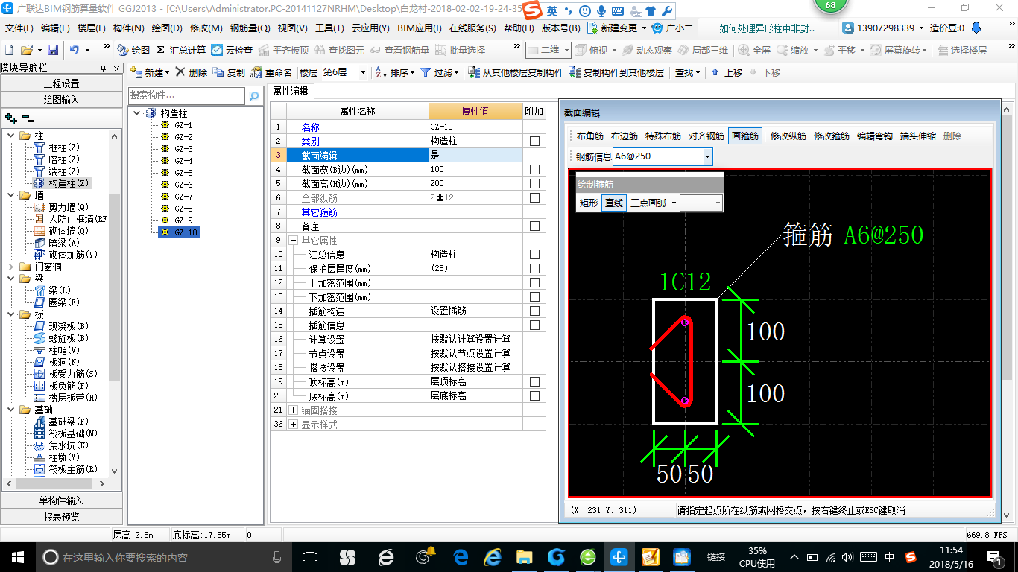Click 从其他楼层复制构件 icon
Screen dimensions: 1018x572
(x=516, y=72)
